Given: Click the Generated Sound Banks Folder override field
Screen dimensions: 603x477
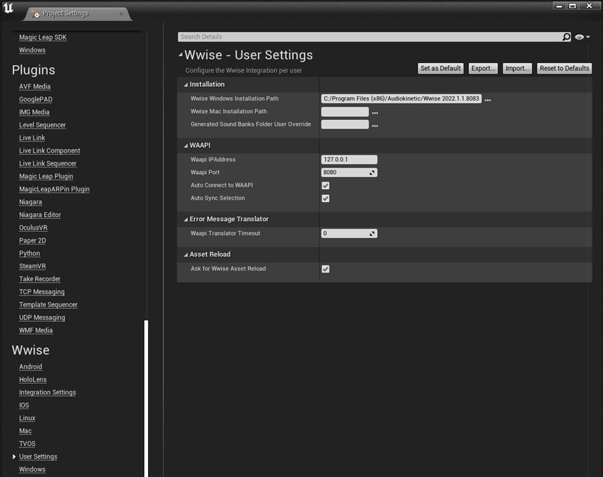Looking at the screenshot, I should tap(345, 125).
